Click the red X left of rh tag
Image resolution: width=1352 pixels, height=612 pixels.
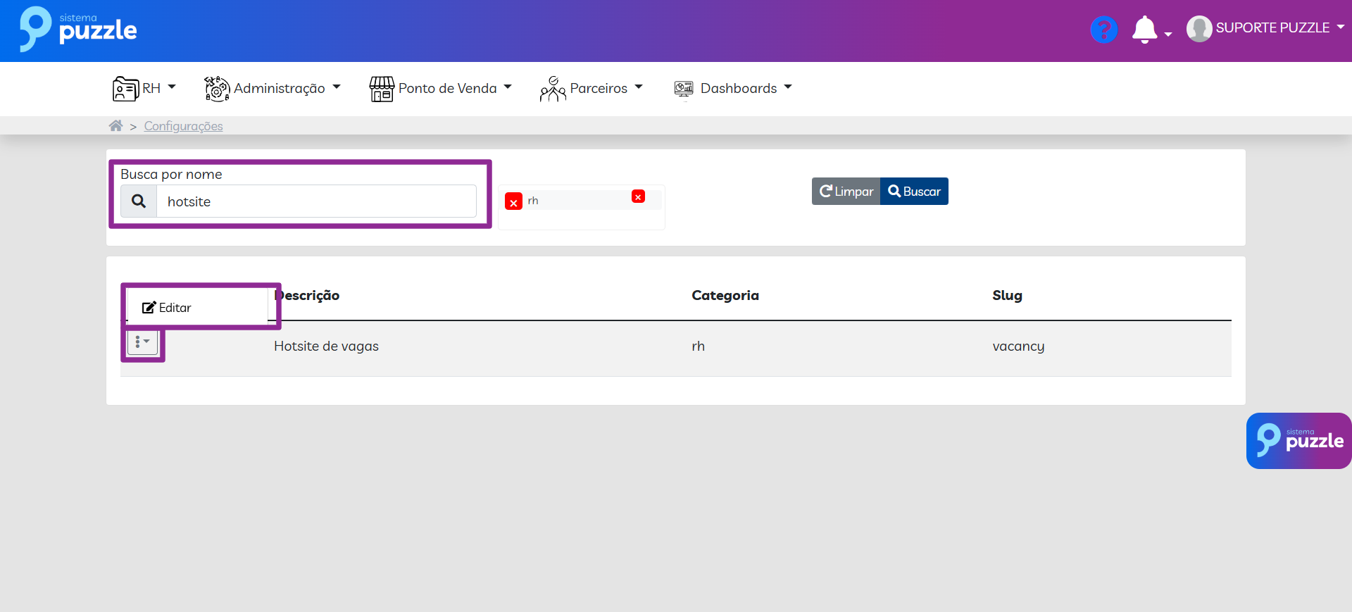point(513,202)
